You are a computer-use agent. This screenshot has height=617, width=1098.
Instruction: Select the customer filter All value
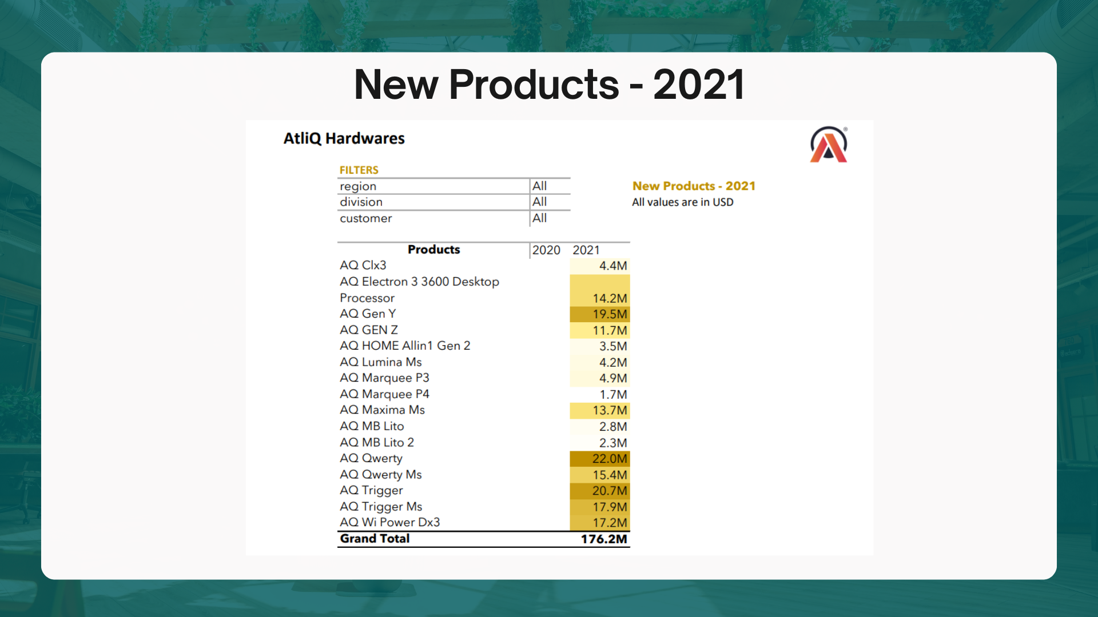539,218
